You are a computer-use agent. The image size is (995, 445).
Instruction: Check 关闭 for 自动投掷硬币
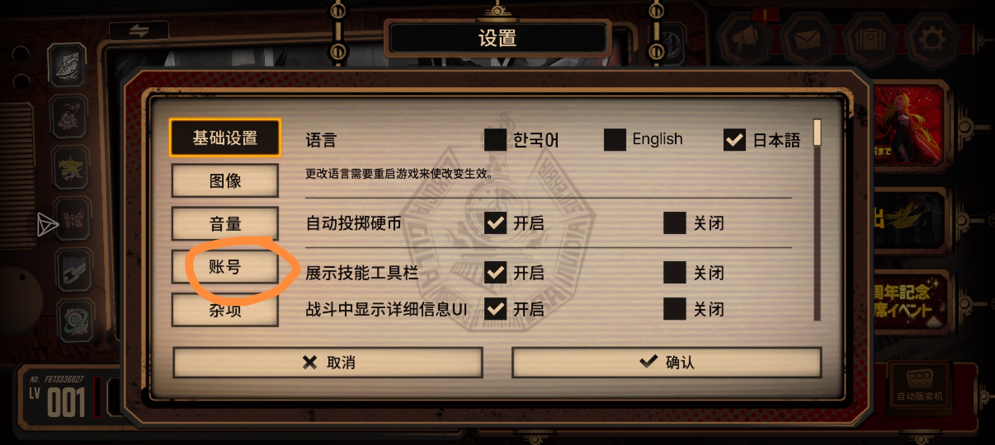click(674, 223)
